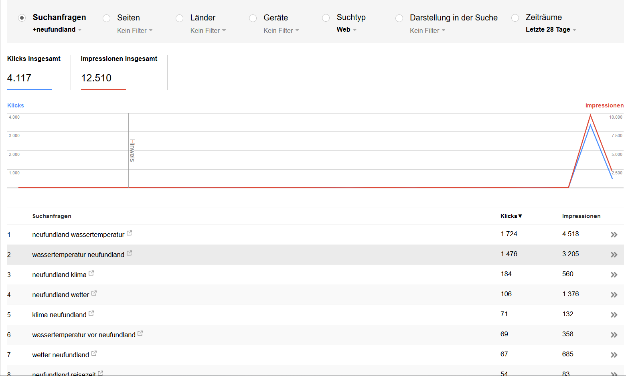Click double-arrow icon for klima neufundland row
The height and width of the screenshot is (376, 626).
614,315
